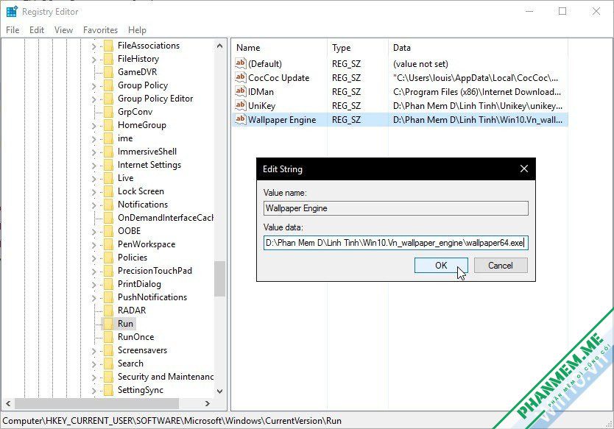Select the Run folder icon

coord(108,324)
